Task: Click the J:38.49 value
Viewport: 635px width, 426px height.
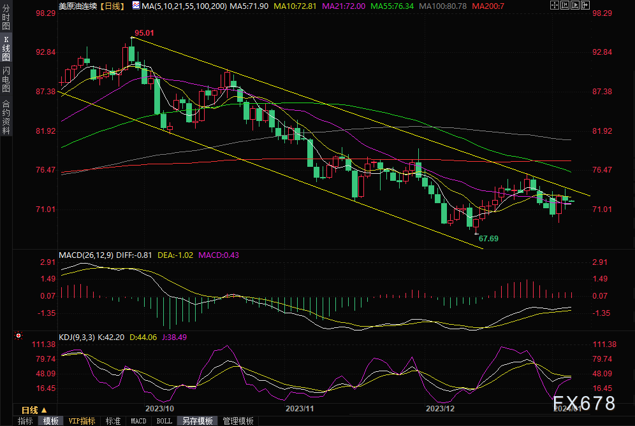Action: click(174, 337)
